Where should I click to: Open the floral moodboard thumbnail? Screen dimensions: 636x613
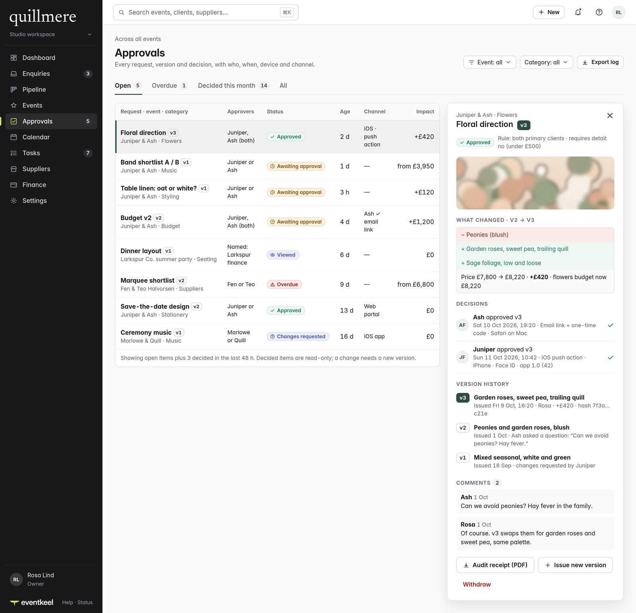pyautogui.click(x=535, y=183)
